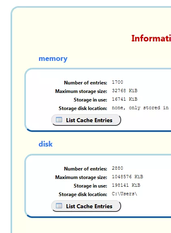Select the 1048576 KiB maximum storage value
Screen dimensions: 171x233
point(127,177)
